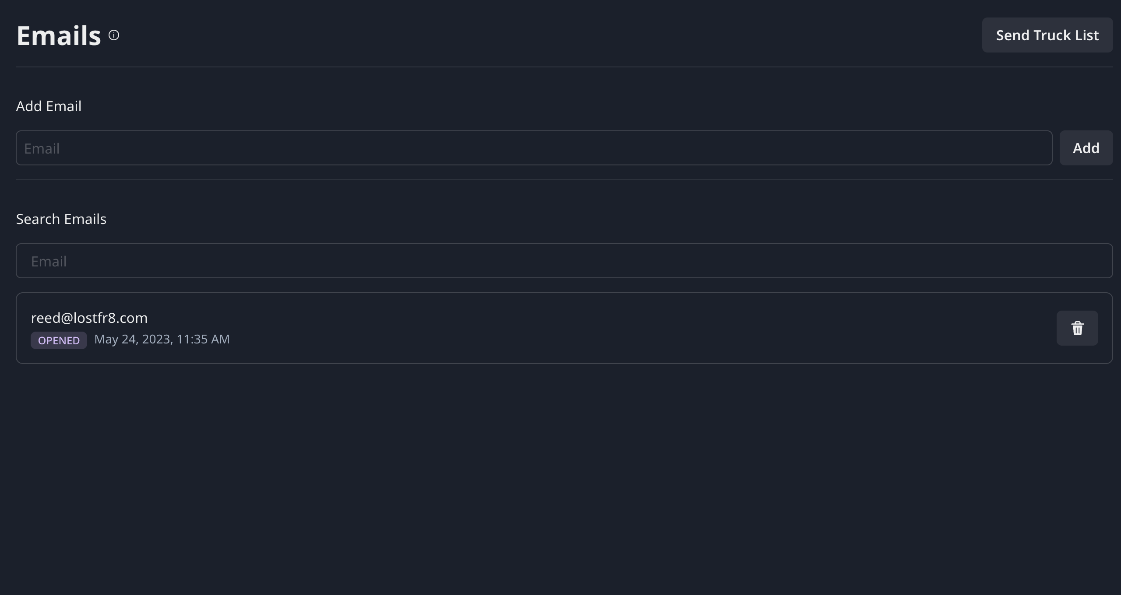
Task: Focus the Add Email input field
Action: pyautogui.click(x=534, y=148)
